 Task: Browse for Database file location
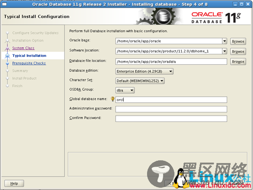pyautogui.click(x=238, y=62)
